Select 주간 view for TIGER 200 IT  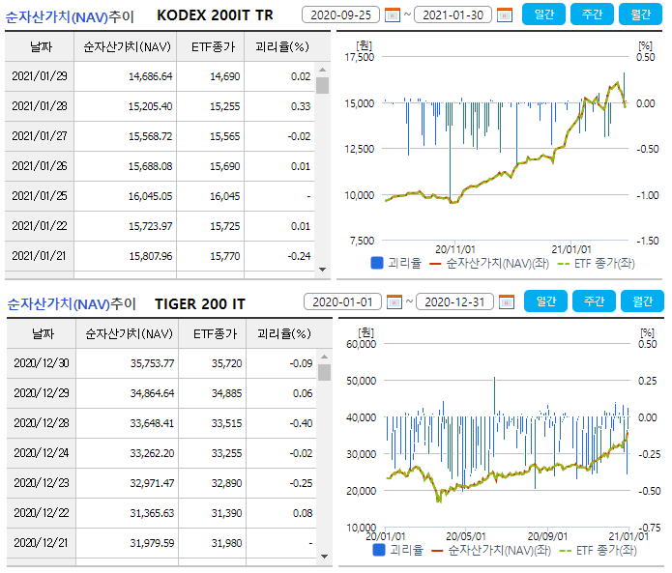click(x=594, y=301)
